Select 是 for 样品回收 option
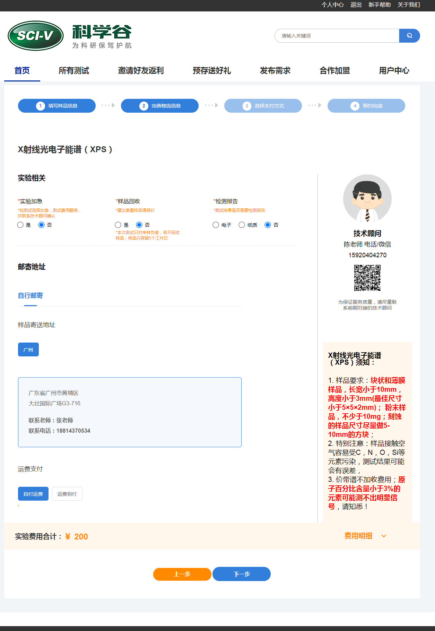This screenshot has height=631, width=435. [x=118, y=225]
